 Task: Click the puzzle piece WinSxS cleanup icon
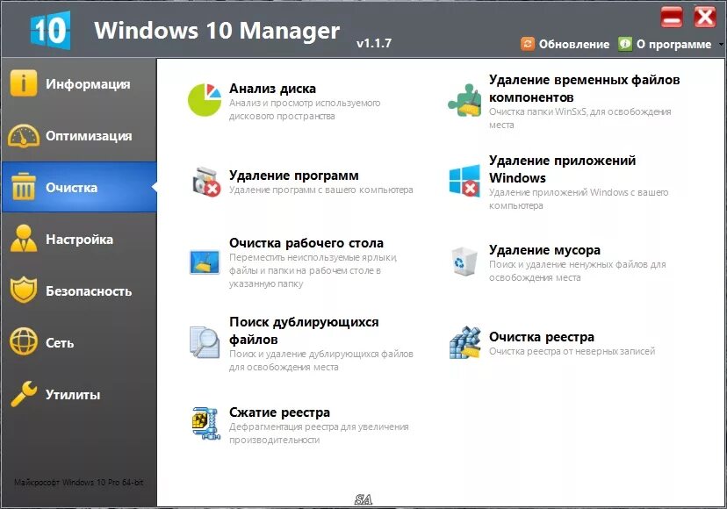click(464, 100)
